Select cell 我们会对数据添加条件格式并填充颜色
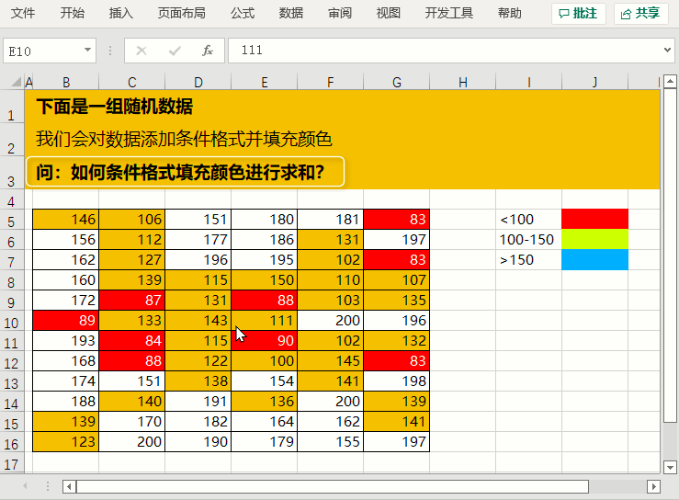The width and height of the screenshot is (679, 500). tap(184, 139)
